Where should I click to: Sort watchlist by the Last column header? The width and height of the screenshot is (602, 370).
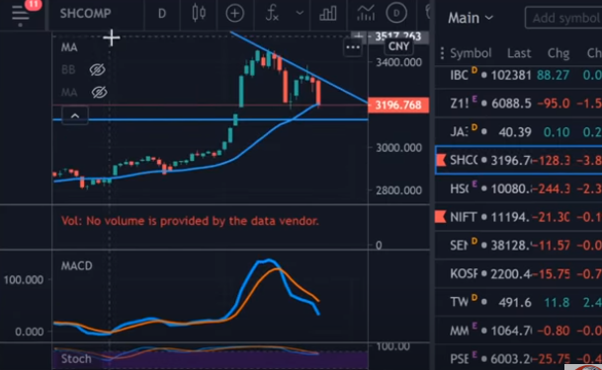519,53
